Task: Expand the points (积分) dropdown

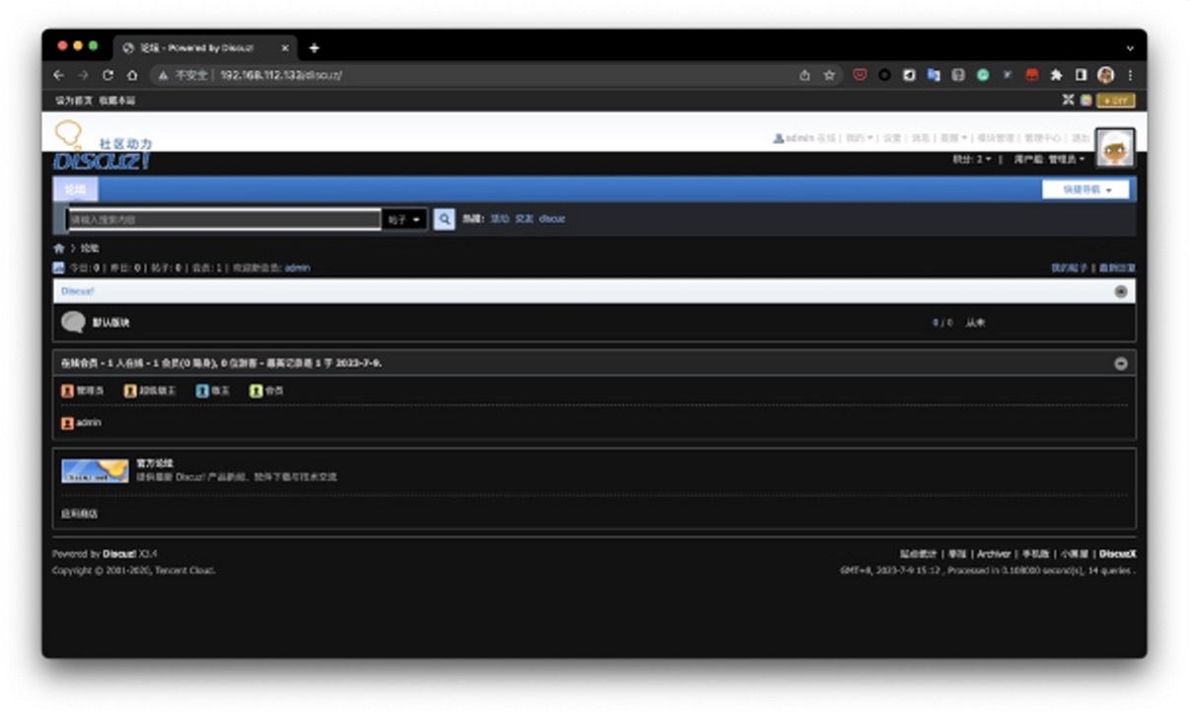Action: (971, 159)
